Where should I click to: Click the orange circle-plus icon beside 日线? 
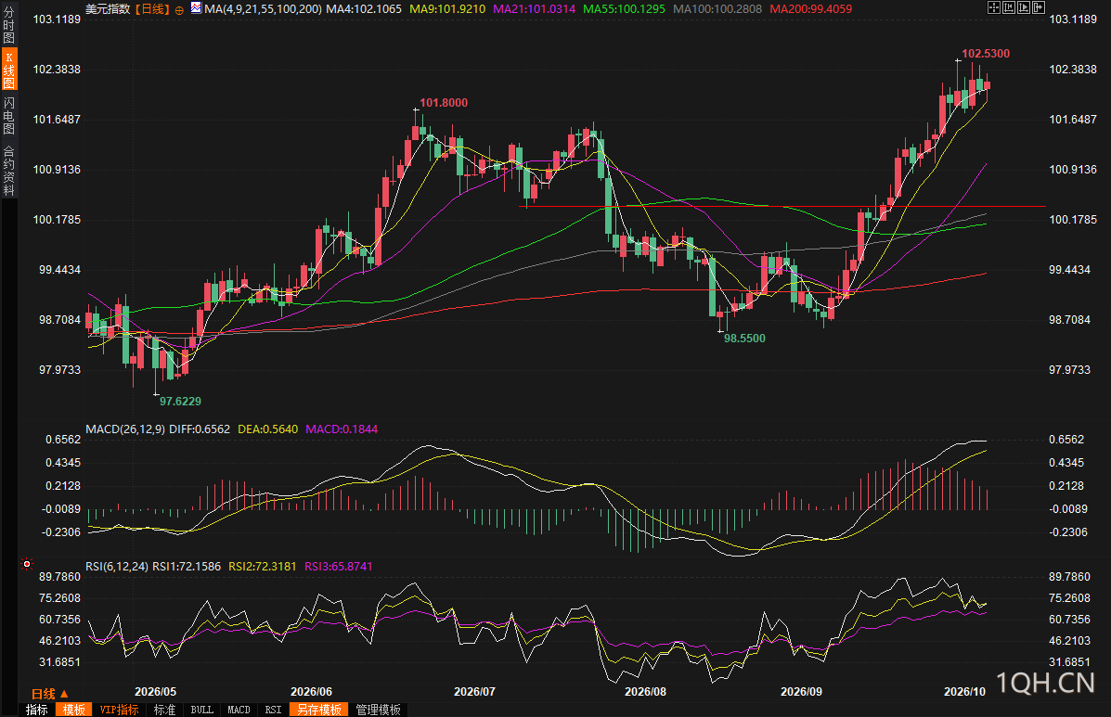179,10
